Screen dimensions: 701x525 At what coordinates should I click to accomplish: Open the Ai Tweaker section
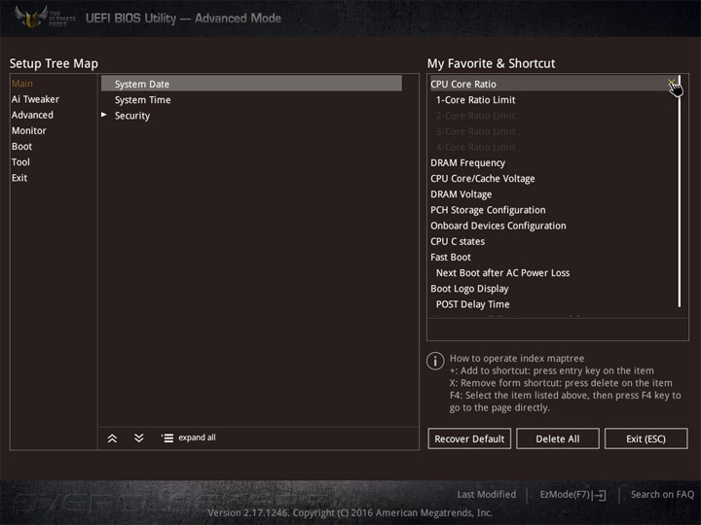[x=35, y=99]
